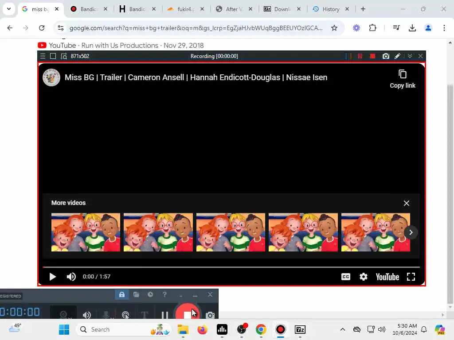
Task: Enable the drawing pencil tool
Action: coord(397,56)
